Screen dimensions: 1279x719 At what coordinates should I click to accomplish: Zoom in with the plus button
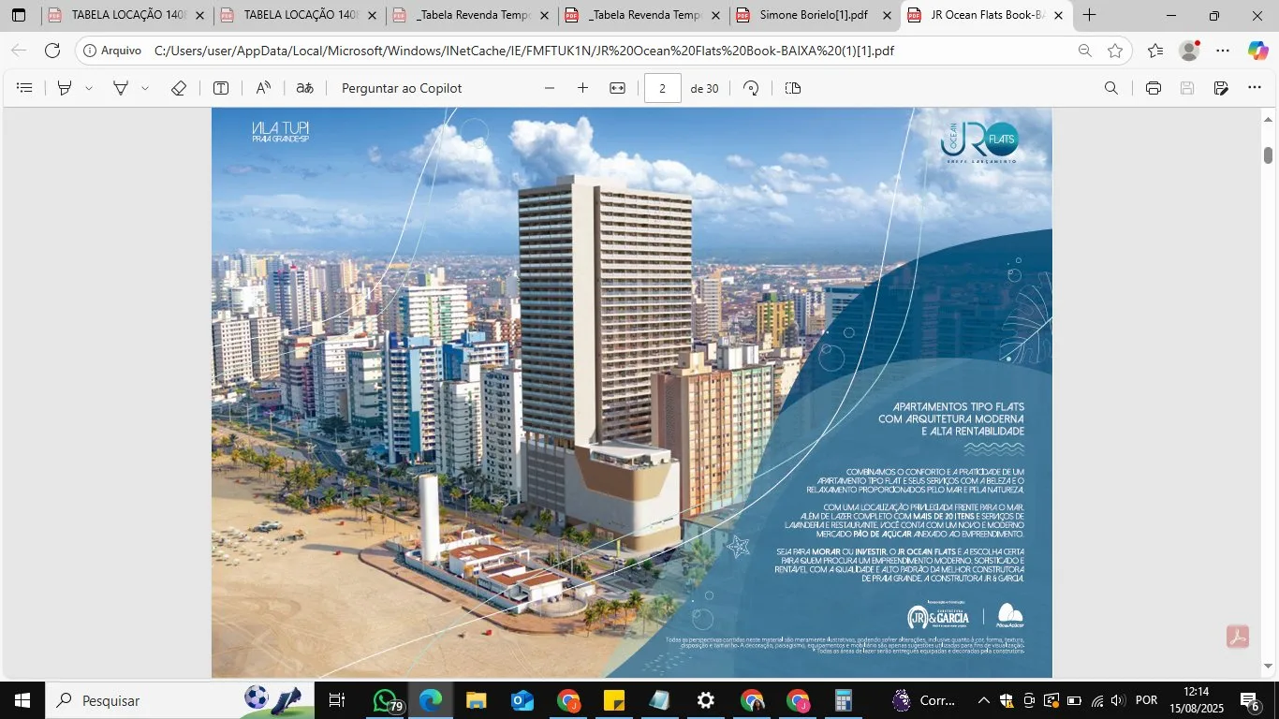point(582,88)
